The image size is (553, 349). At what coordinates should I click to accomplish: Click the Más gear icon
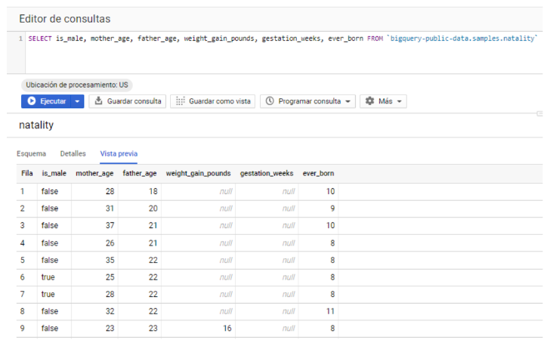[369, 101]
